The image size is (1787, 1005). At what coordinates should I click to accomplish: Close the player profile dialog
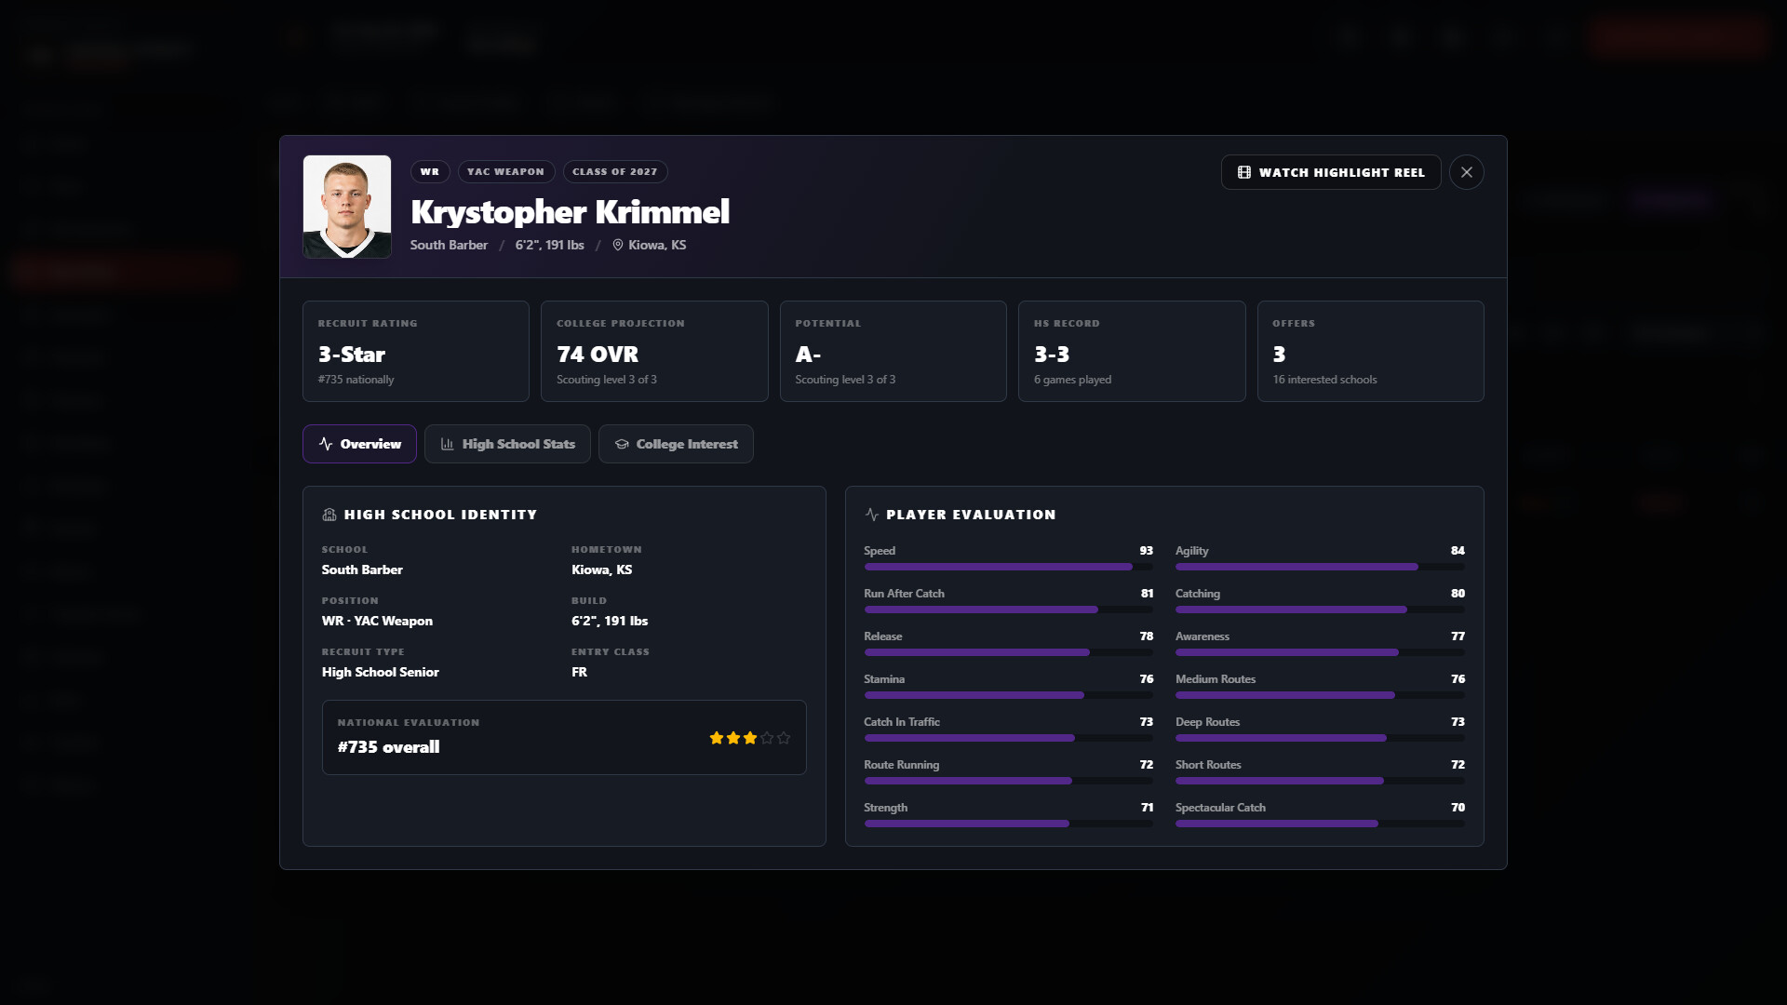1466,172
